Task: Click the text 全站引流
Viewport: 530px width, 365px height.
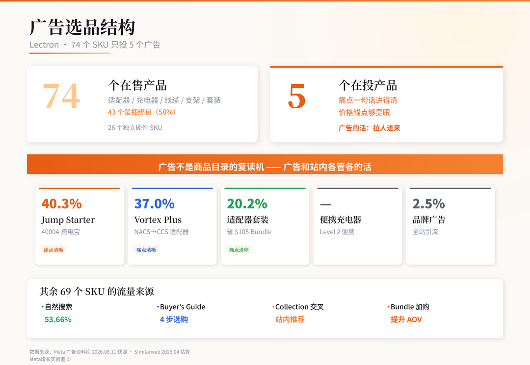Action: coord(425,232)
